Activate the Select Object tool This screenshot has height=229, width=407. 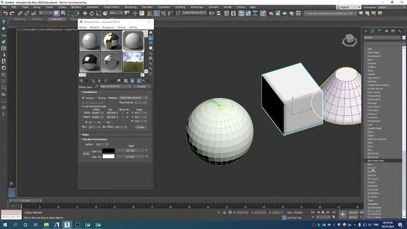pyautogui.click(x=57, y=13)
